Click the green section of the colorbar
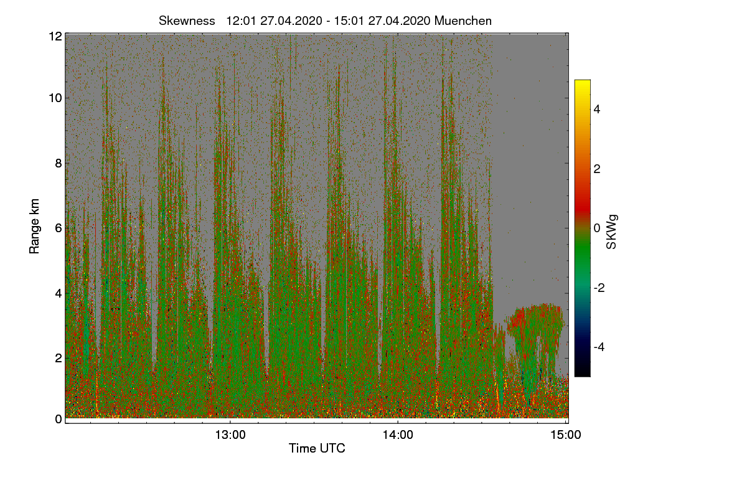Image resolution: width=747 pixels, height=498 pixels. pos(582,255)
